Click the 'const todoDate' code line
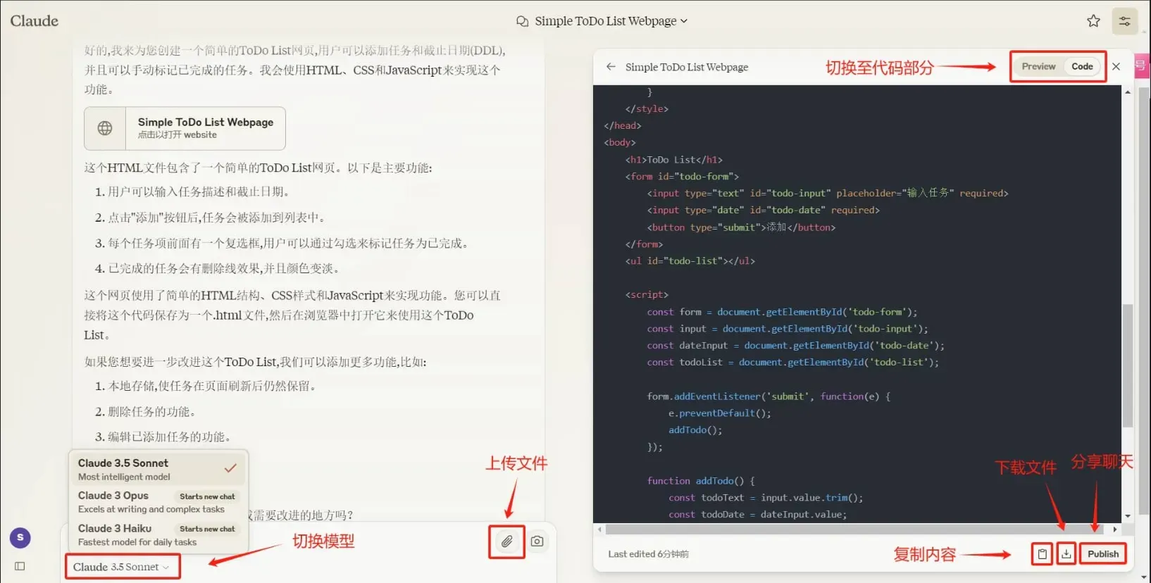Viewport: 1151px width, 583px height. point(757,515)
